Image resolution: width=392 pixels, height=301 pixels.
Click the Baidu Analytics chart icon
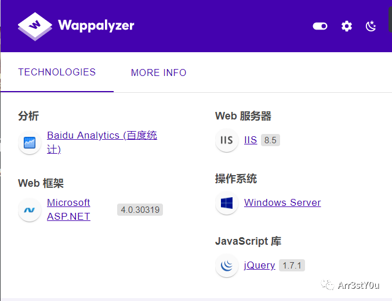point(30,143)
